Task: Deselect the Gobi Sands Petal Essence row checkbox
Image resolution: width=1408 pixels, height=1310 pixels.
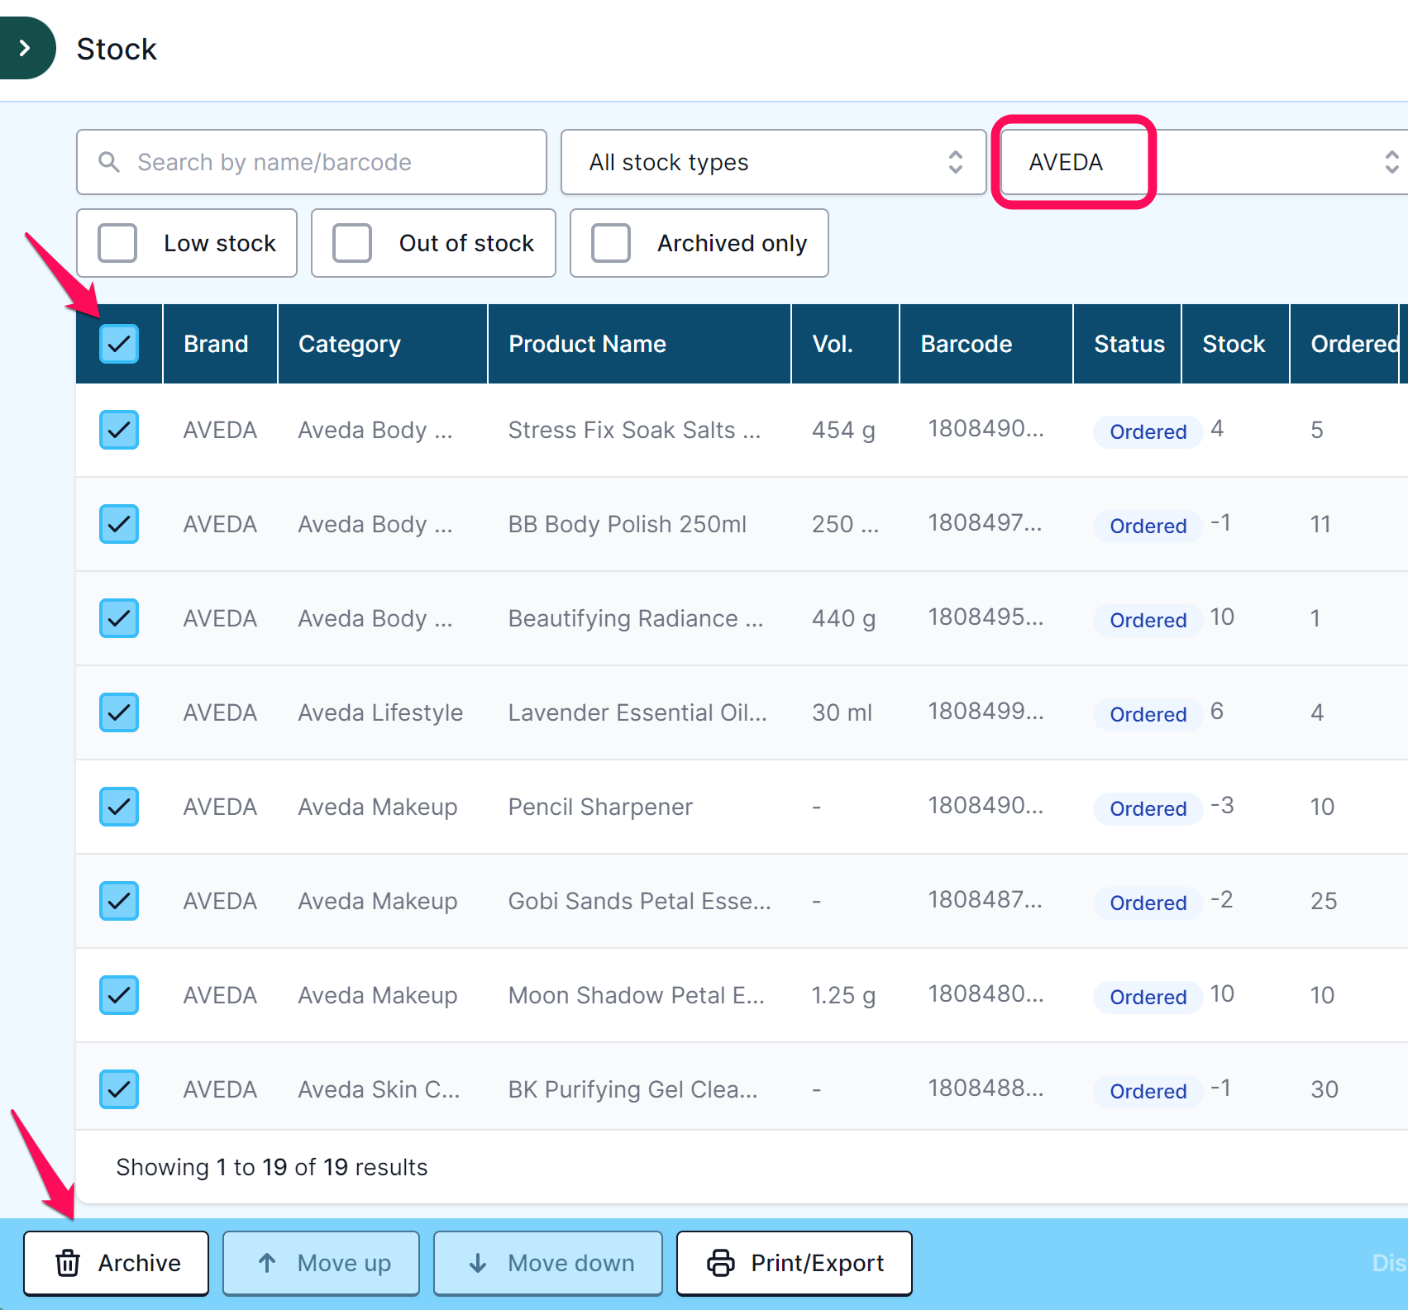Action: tap(119, 901)
